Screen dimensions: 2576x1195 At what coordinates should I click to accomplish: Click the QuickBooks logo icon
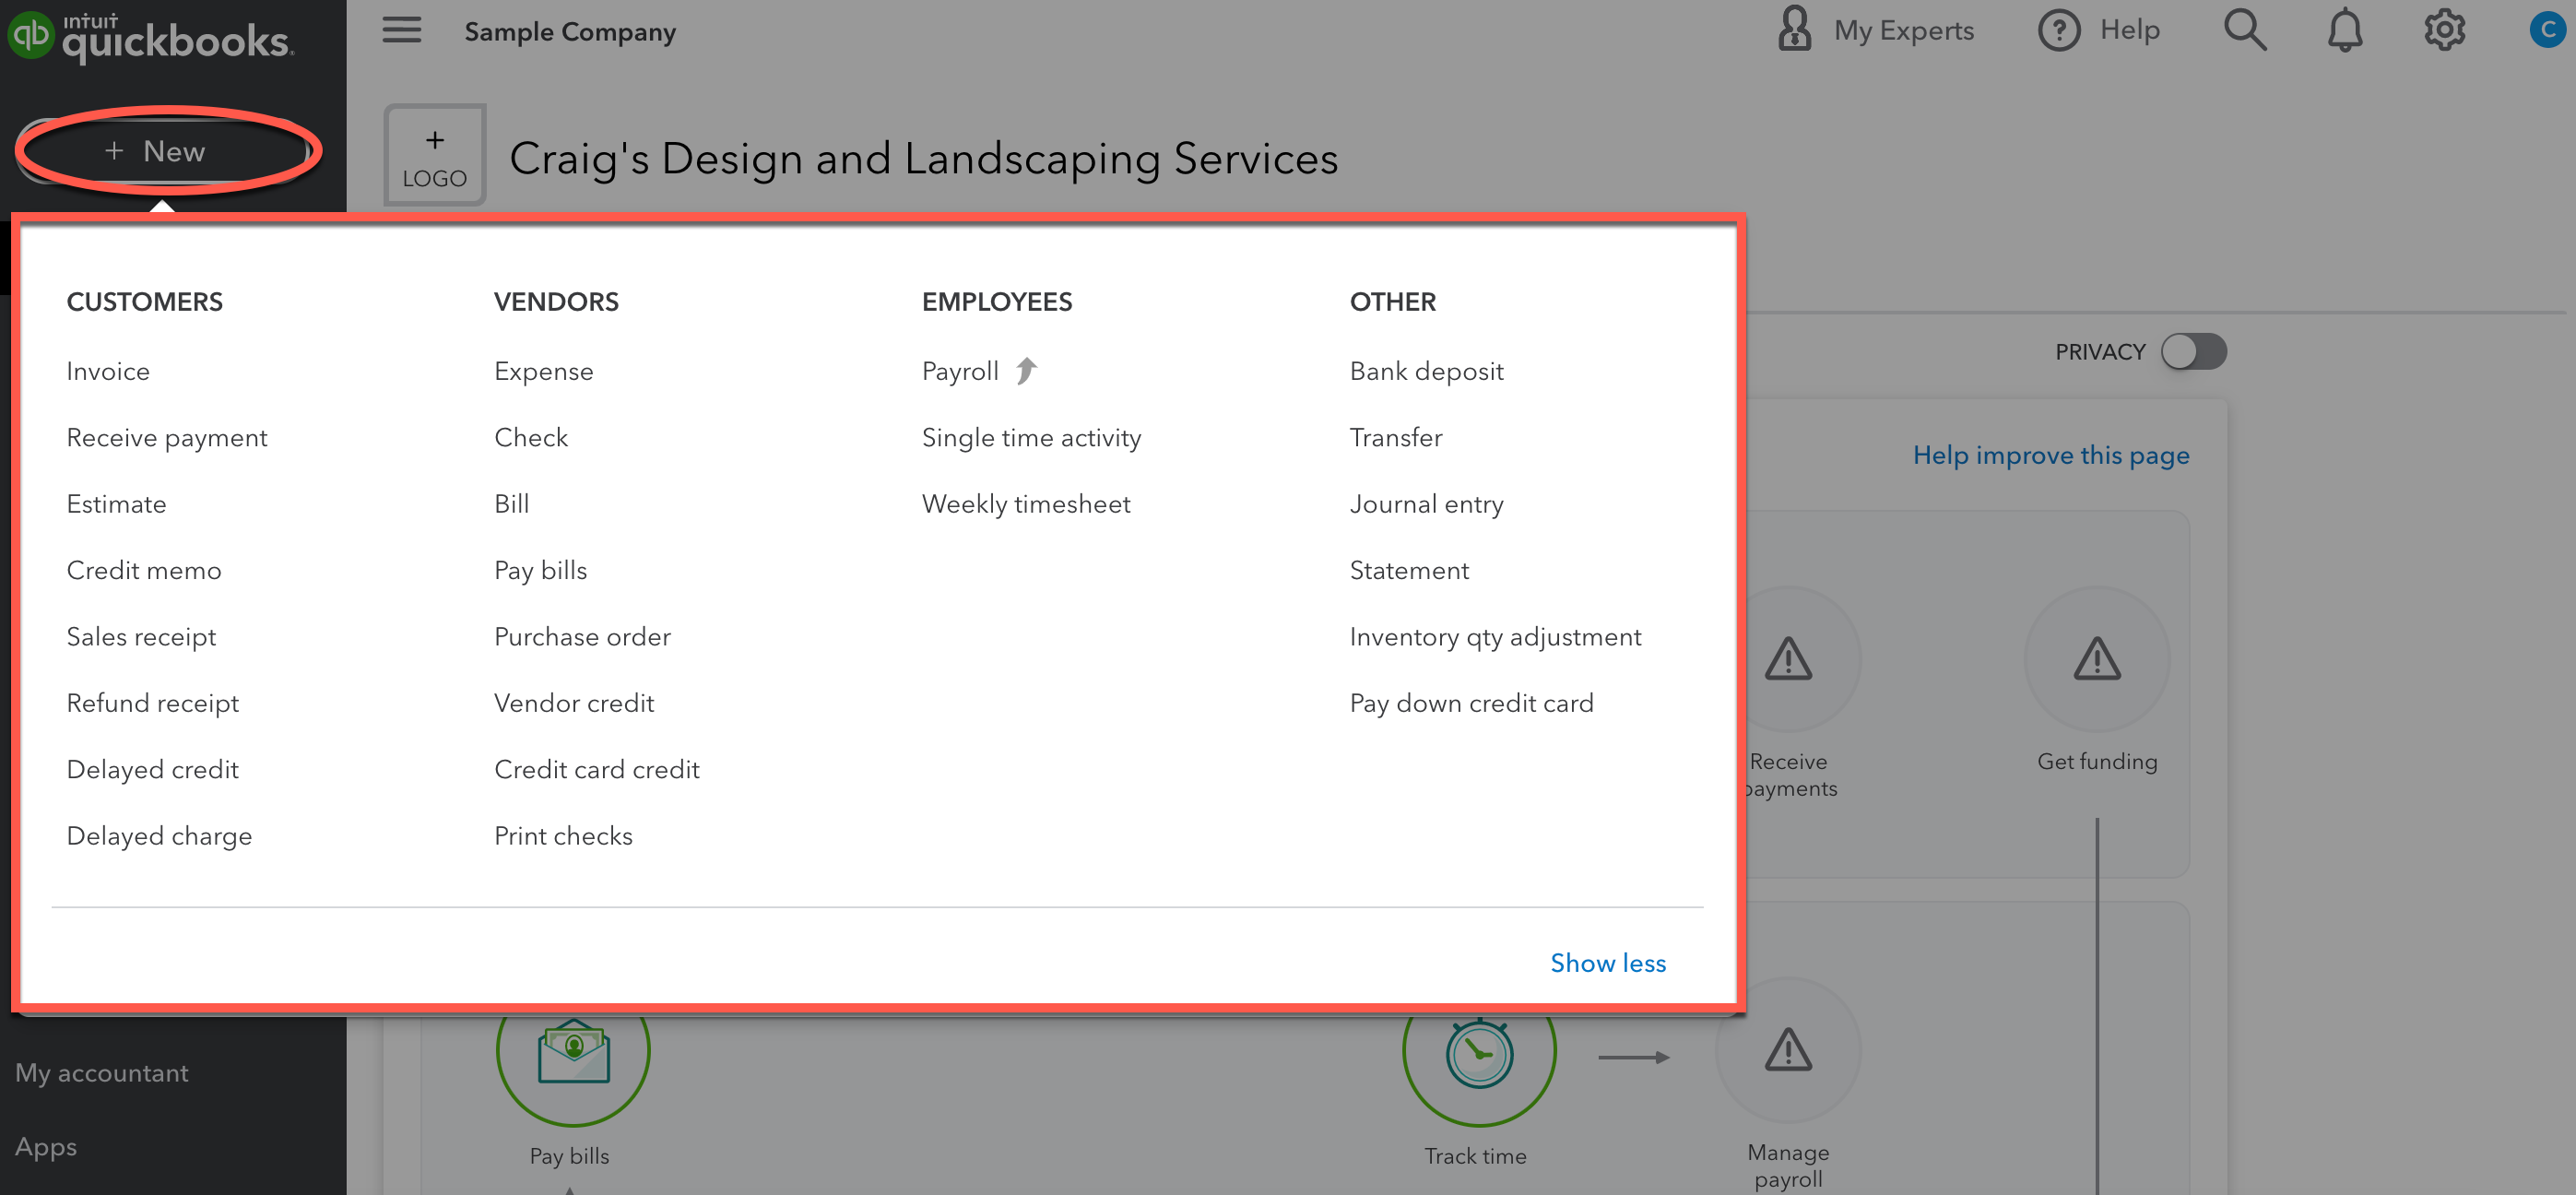pos(30,35)
